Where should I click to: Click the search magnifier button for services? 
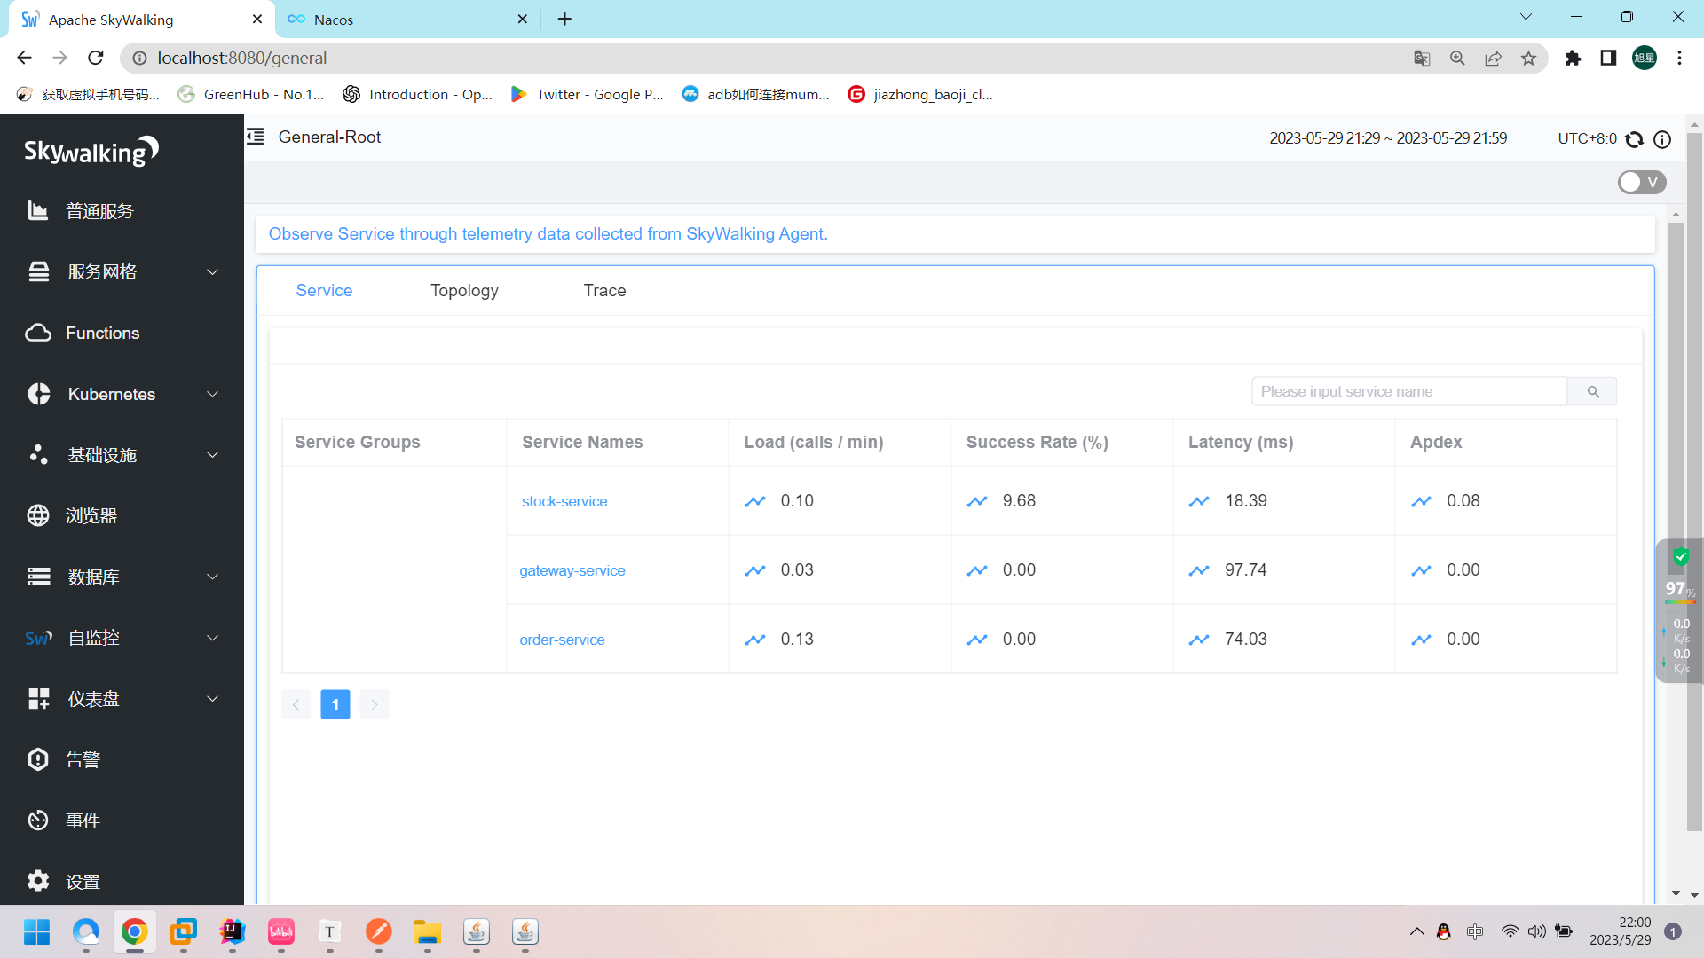coord(1593,391)
